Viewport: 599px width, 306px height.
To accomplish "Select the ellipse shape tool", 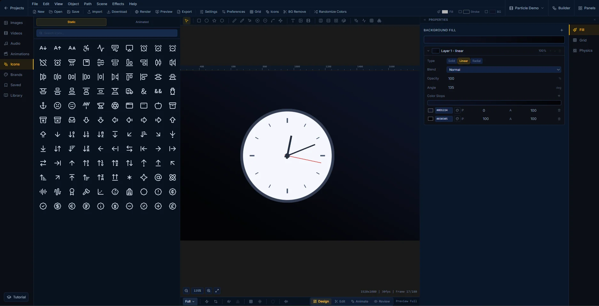I will click(x=206, y=21).
